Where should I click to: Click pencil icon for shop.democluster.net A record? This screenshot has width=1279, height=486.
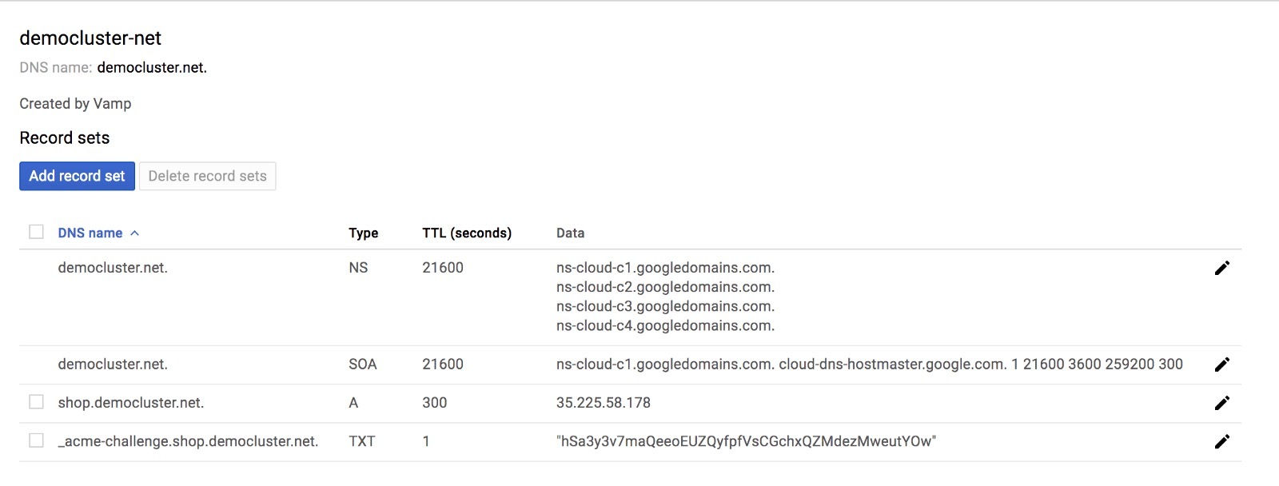[1221, 403]
